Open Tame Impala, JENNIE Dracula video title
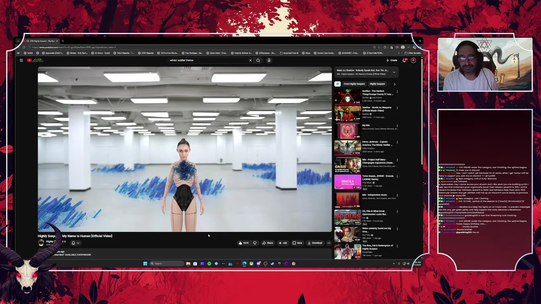This screenshot has width=541, height=304. (377, 177)
